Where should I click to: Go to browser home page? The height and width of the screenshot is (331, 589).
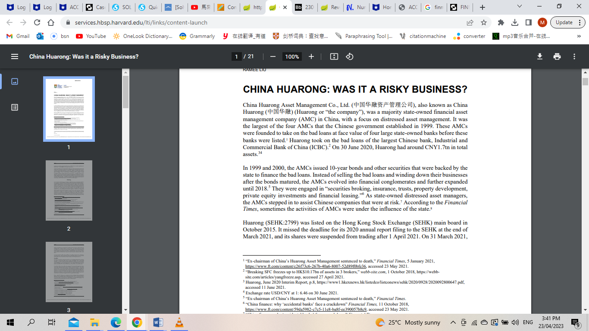click(51, 22)
